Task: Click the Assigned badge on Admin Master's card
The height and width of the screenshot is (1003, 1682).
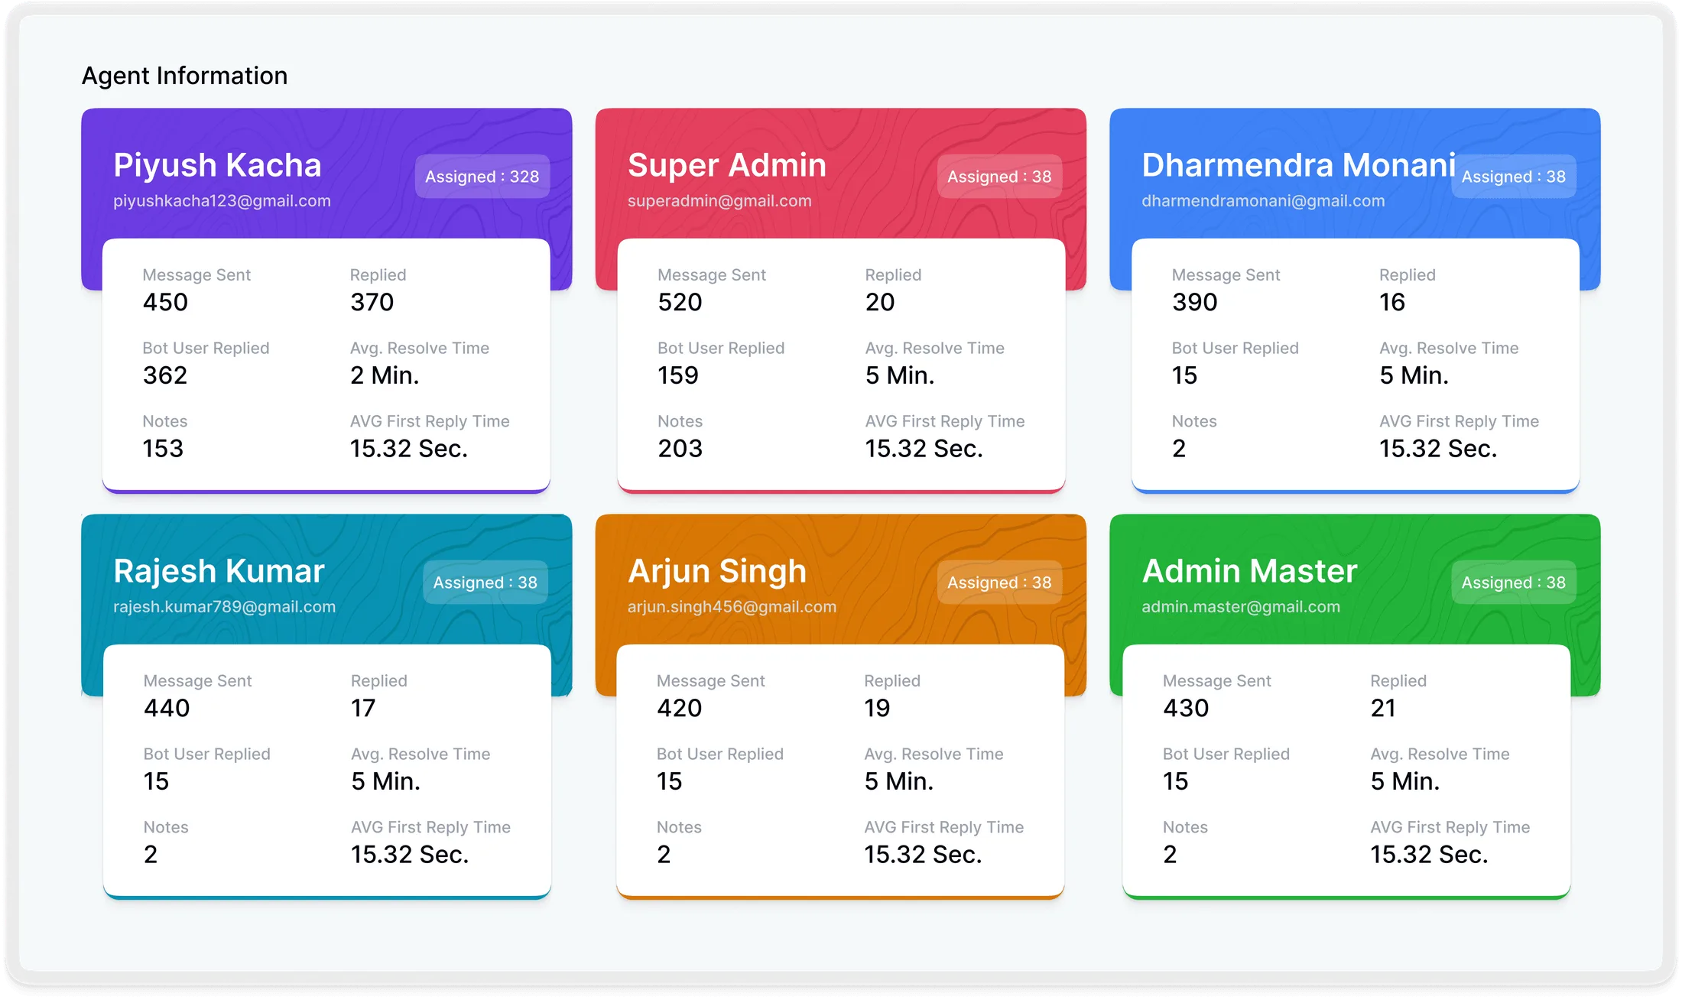Action: click(x=1513, y=582)
